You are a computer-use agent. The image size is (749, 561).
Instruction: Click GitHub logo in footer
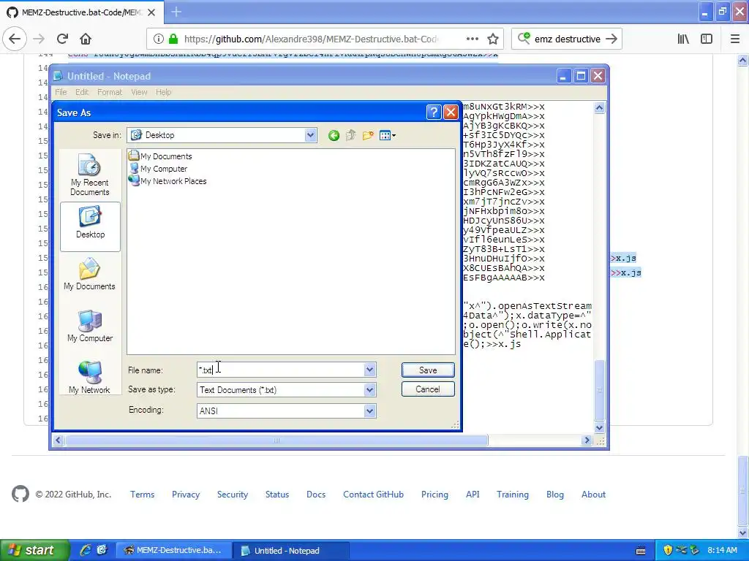click(x=20, y=495)
